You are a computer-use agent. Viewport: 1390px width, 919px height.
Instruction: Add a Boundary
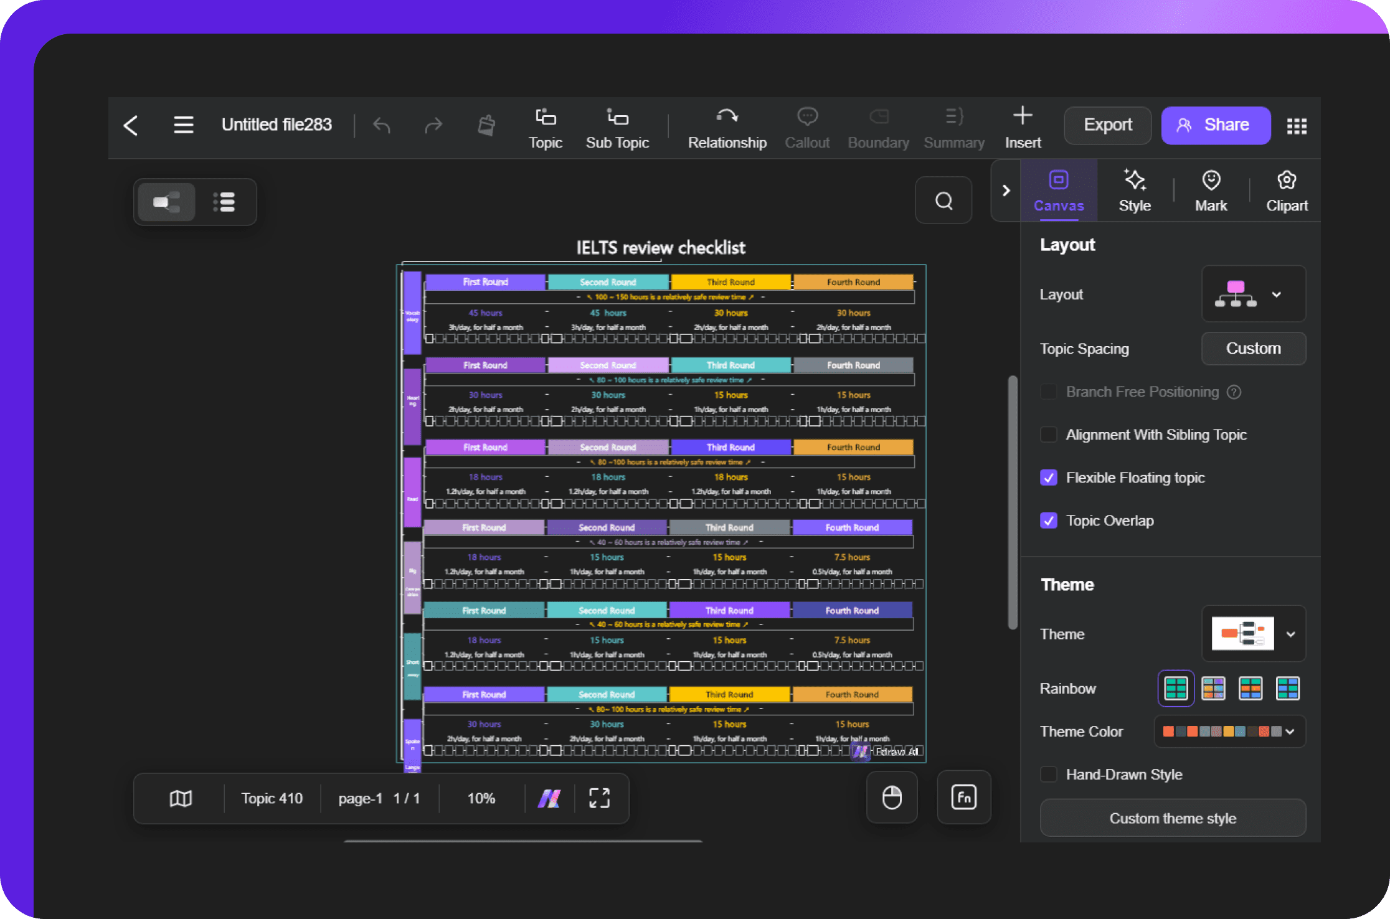(x=878, y=129)
